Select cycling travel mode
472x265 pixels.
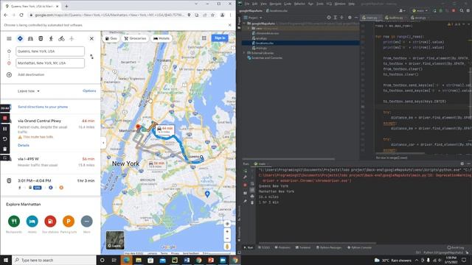click(x=61, y=38)
